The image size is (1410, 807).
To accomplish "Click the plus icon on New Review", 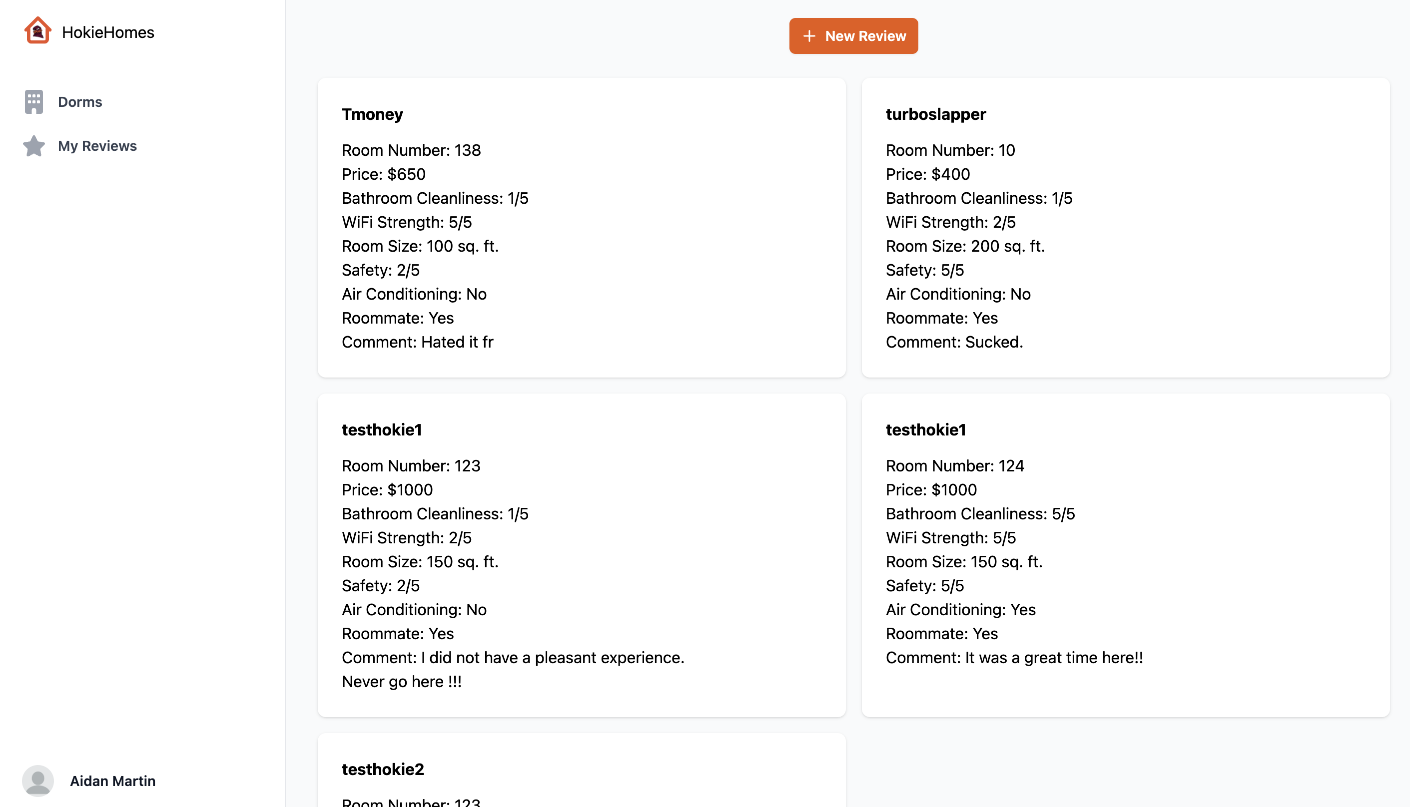I will (809, 36).
